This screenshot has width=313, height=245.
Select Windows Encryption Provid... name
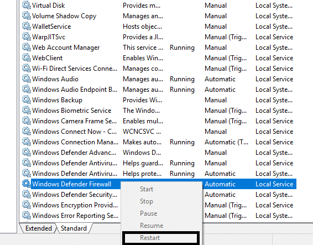(x=75, y=205)
